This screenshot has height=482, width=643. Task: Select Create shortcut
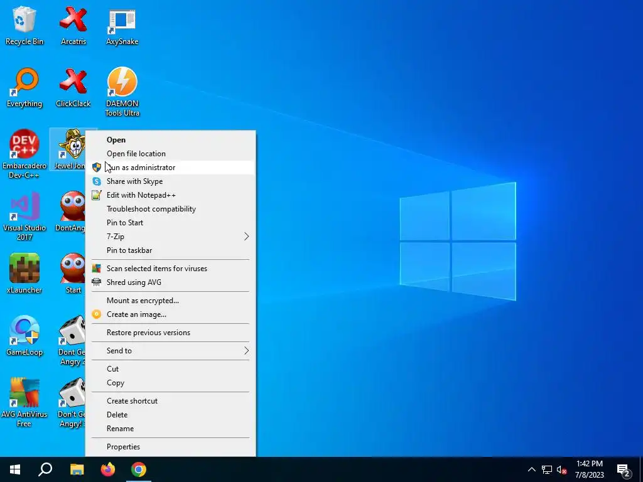pyautogui.click(x=171, y=401)
